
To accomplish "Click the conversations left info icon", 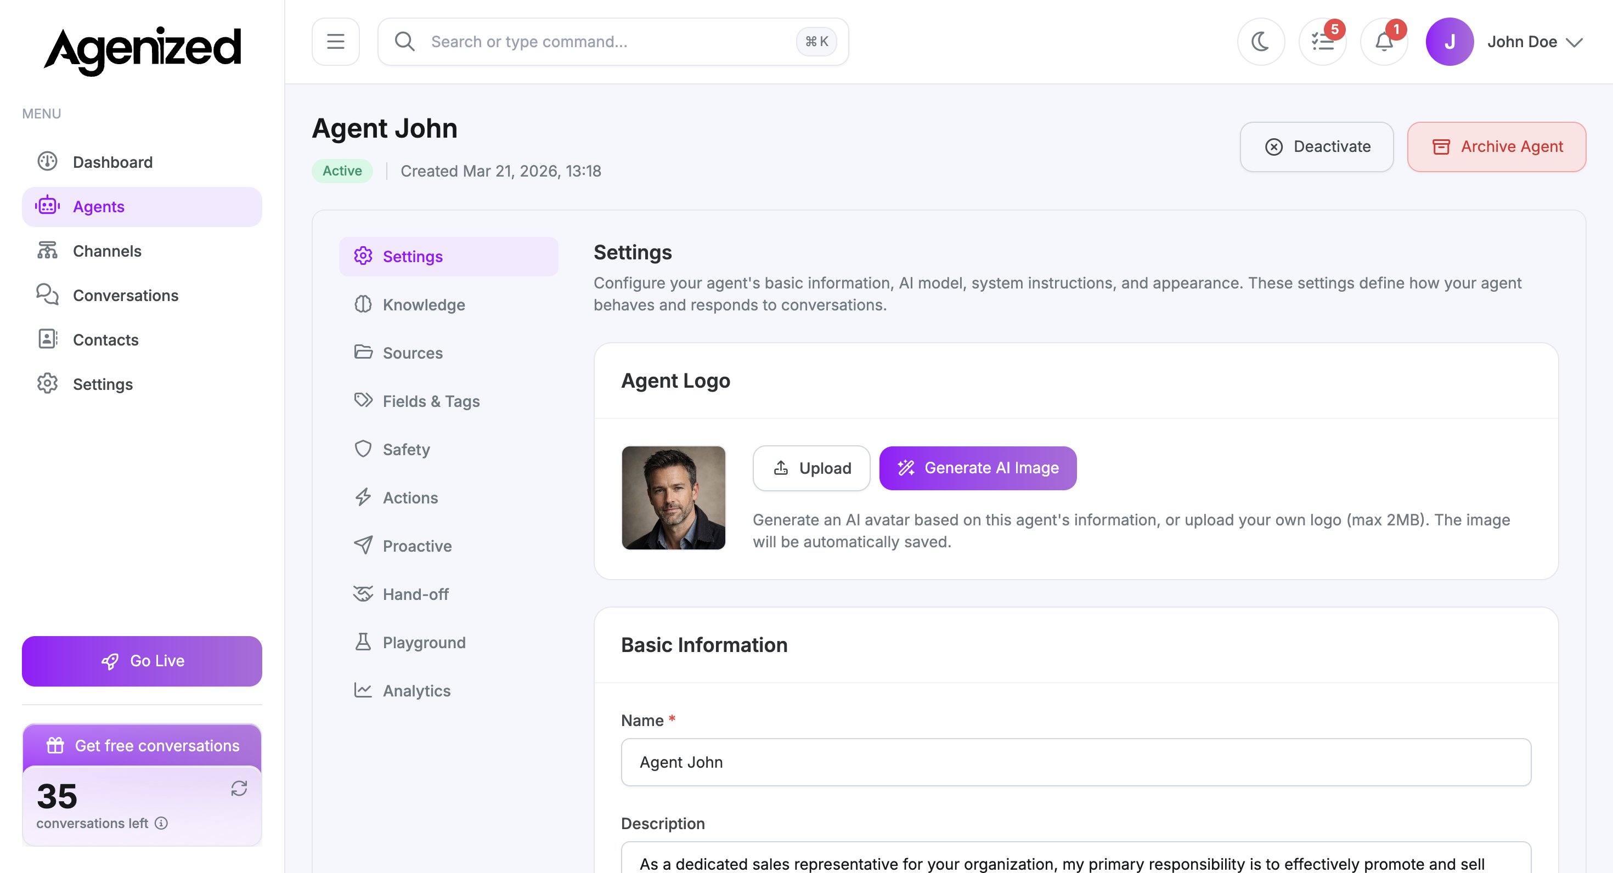I will (x=161, y=823).
